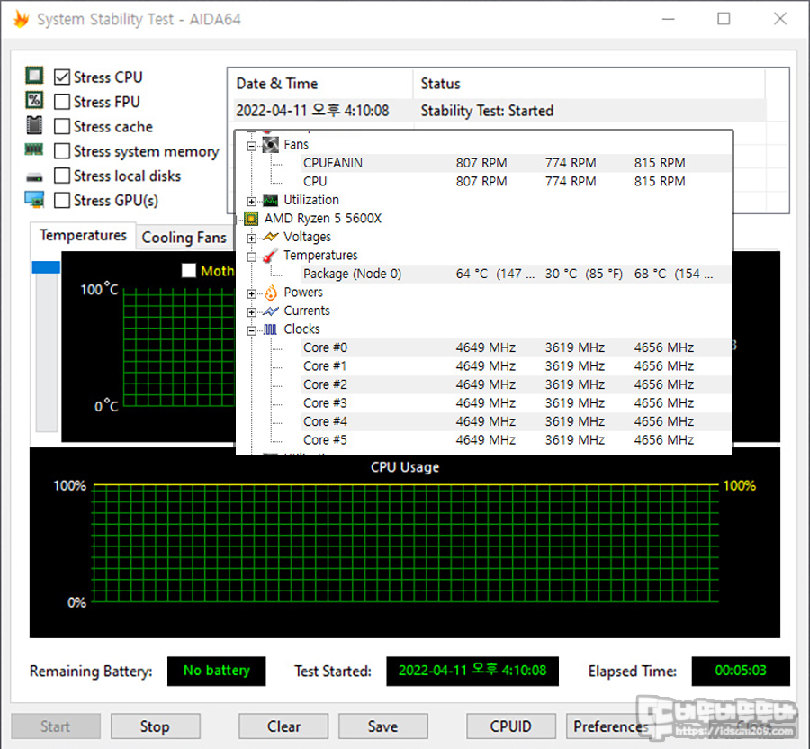Expand the Powers tree node
810x749 pixels.
coord(252,293)
